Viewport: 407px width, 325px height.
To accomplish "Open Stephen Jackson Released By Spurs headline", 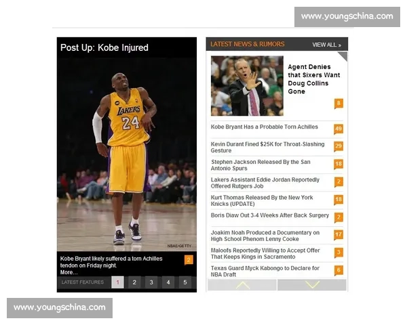I will [x=260, y=165].
